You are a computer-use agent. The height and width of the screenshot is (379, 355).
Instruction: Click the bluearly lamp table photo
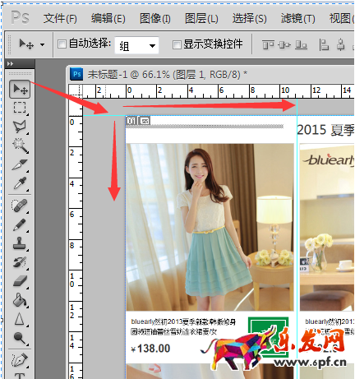327,227
